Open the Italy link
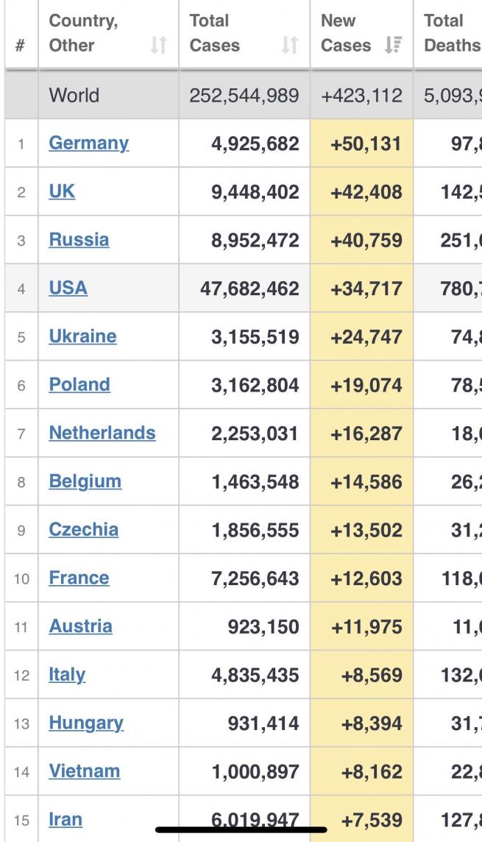This screenshot has height=842, width=482. 67,675
